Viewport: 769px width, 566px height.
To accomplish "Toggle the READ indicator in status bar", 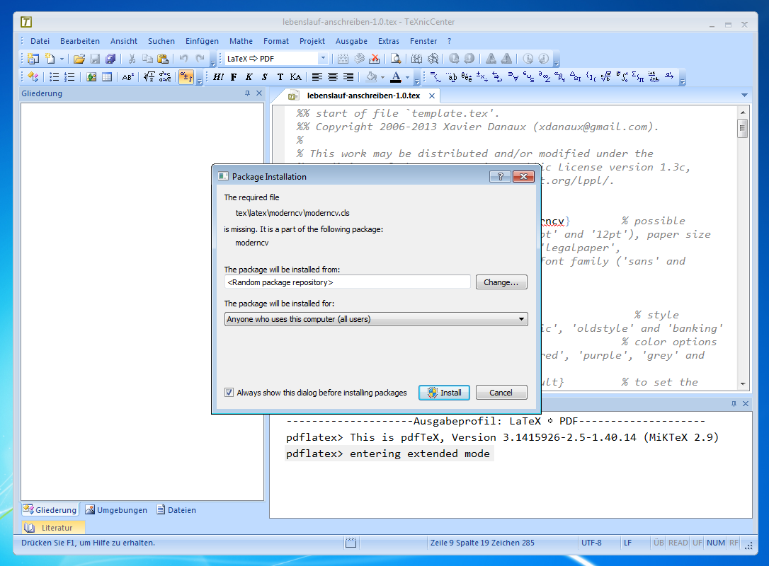I will [x=678, y=543].
